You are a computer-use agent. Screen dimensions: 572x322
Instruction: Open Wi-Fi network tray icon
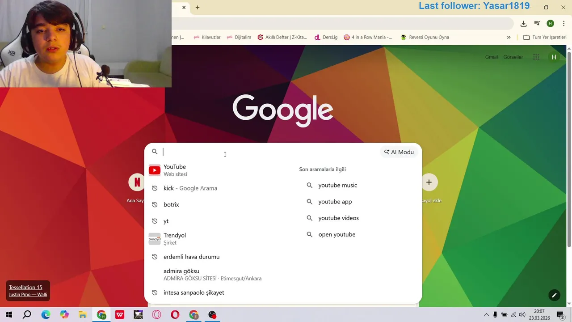coord(513,315)
